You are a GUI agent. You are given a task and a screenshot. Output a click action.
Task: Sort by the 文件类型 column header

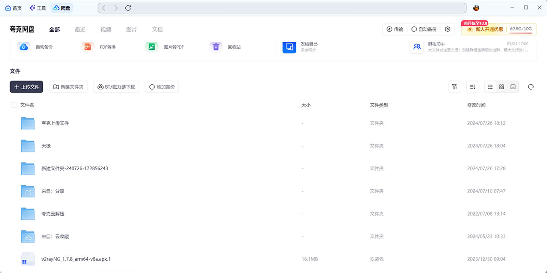[x=379, y=105]
